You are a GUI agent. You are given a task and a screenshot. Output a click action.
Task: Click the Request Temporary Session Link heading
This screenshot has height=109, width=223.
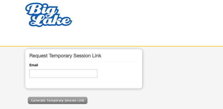(65, 56)
